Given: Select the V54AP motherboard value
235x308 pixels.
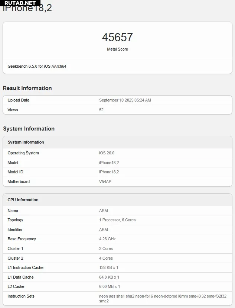Looking at the screenshot, I should 105,182.
